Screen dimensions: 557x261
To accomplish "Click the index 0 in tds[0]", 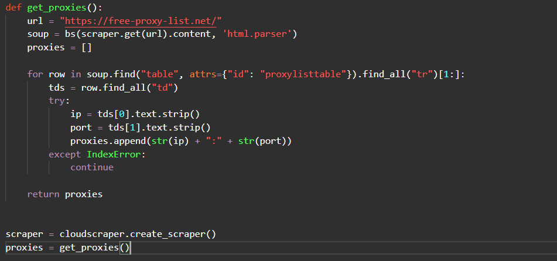I will coord(119,114).
